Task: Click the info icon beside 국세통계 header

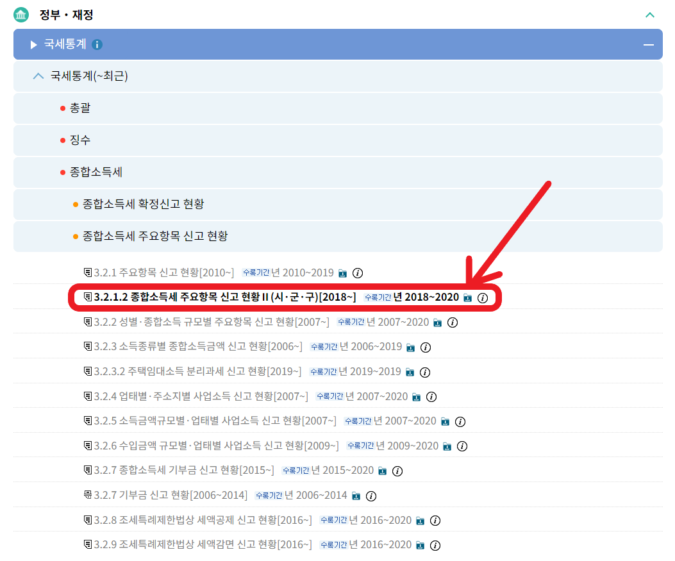Action: tap(97, 44)
